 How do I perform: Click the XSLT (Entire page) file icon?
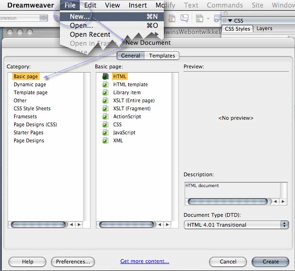pyautogui.click(x=105, y=101)
